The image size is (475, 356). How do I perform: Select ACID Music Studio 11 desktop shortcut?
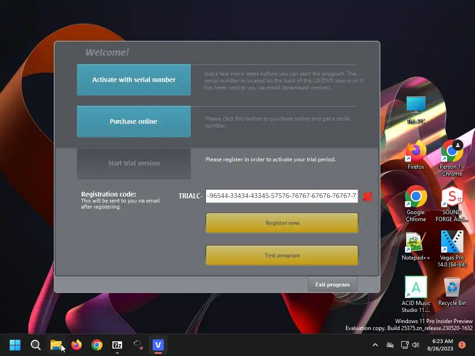(416, 294)
